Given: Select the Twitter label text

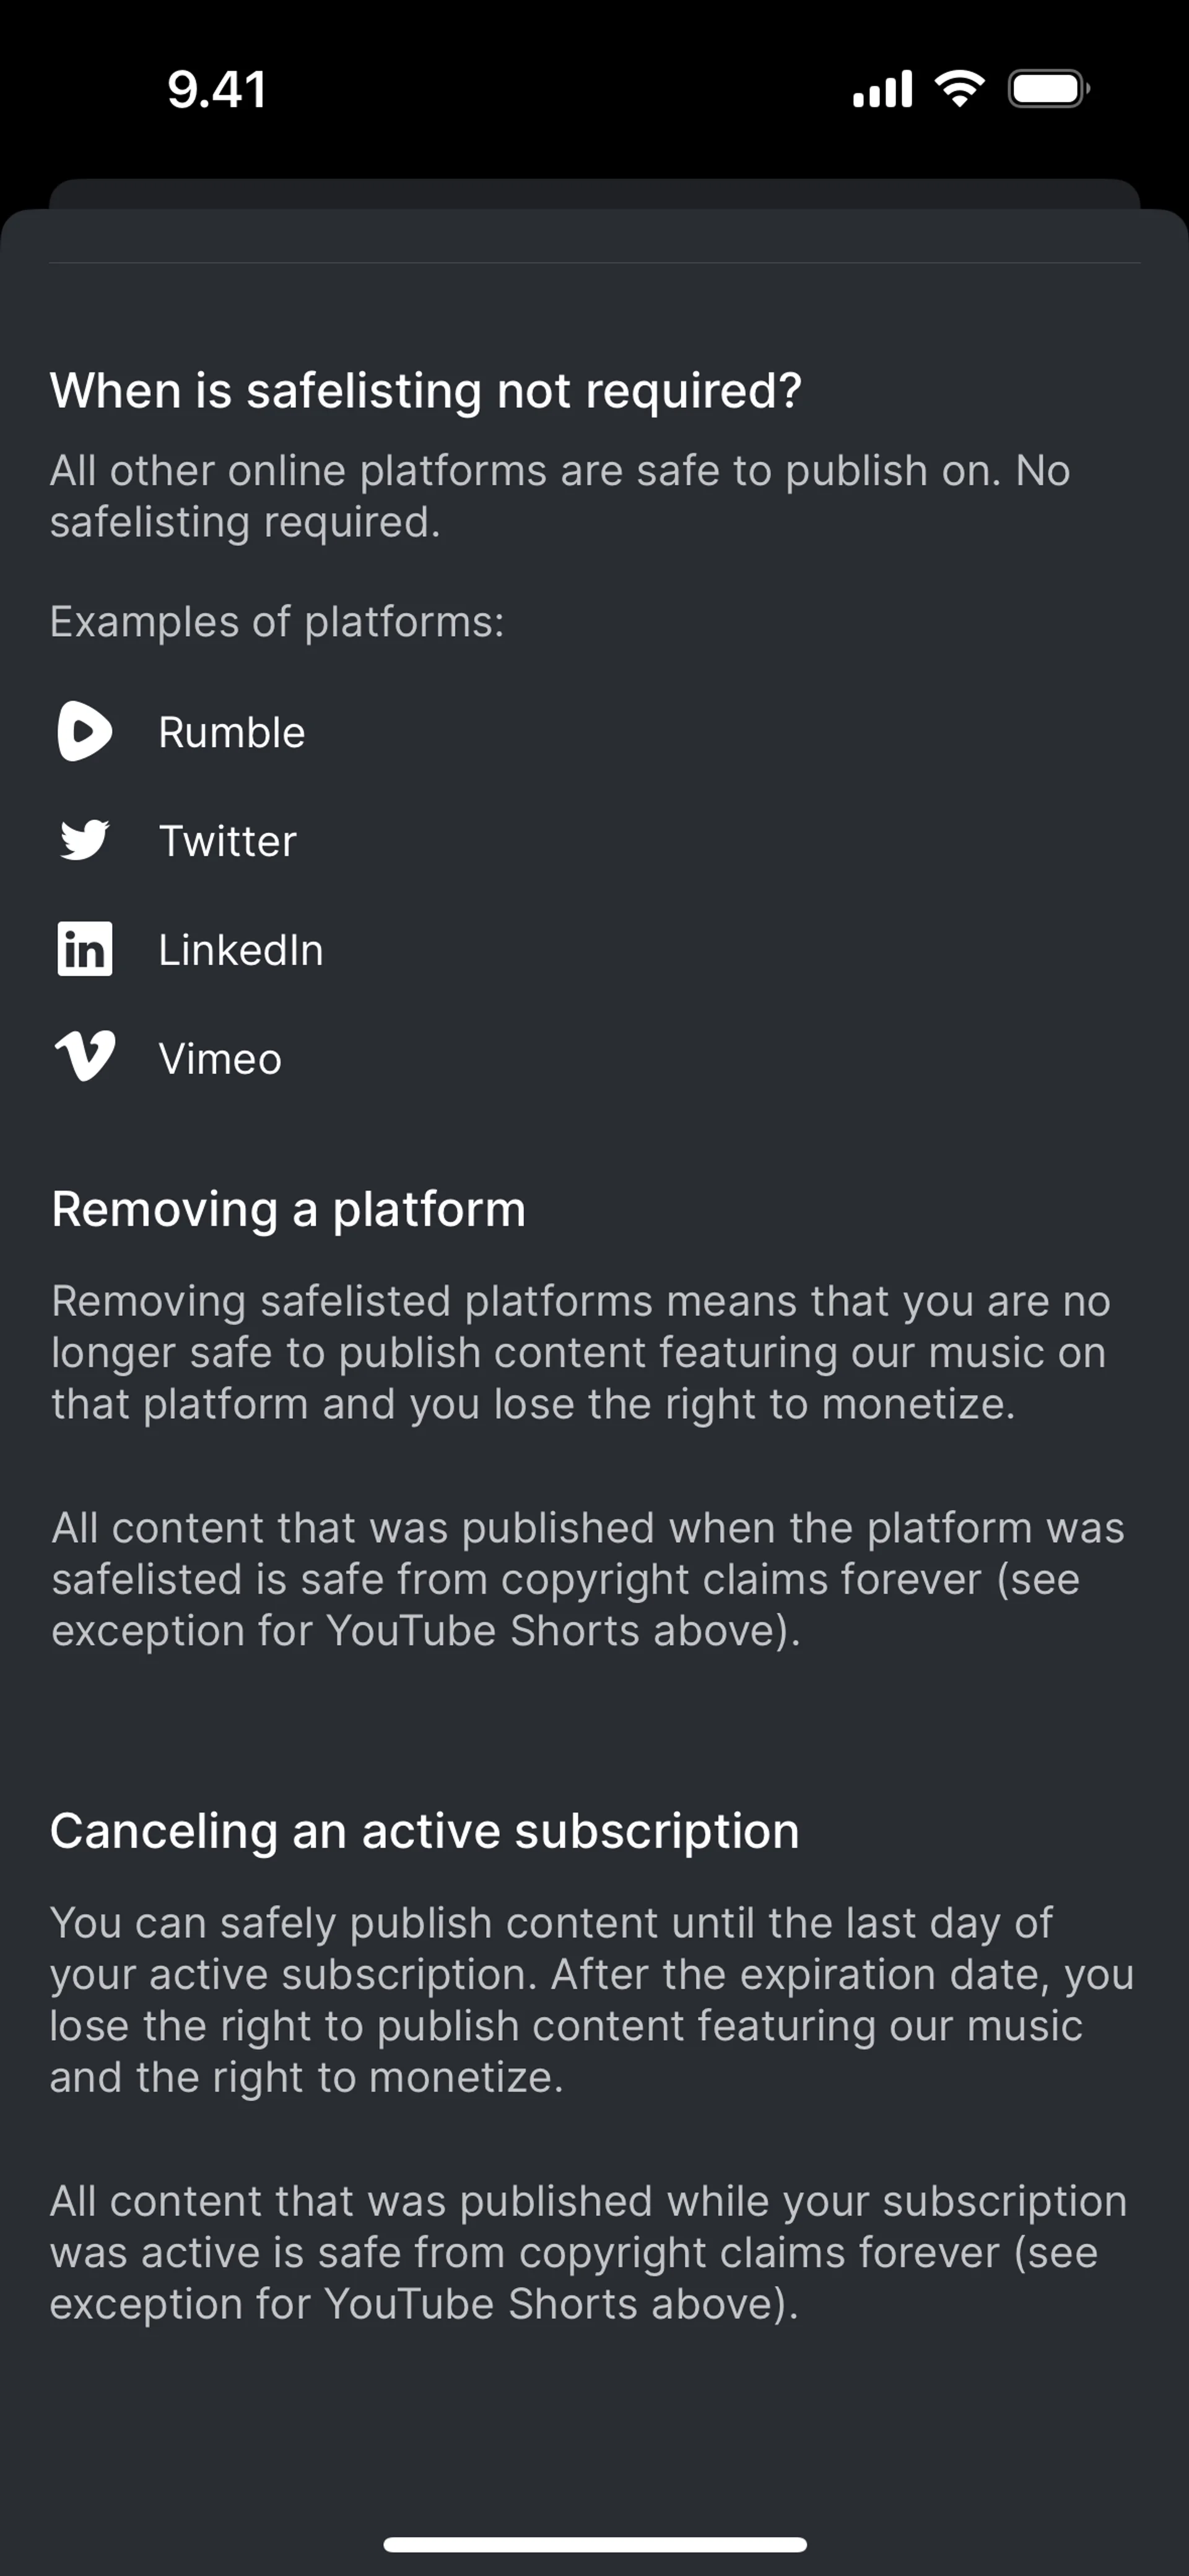Looking at the screenshot, I should pos(227,841).
